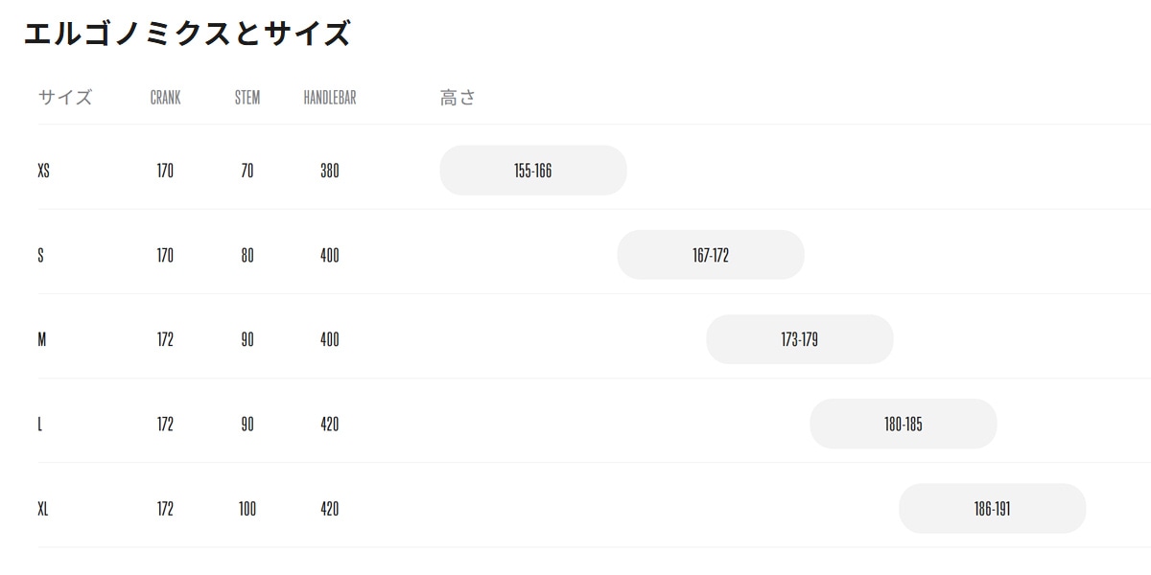The image size is (1151, 575).
Task: Click the STEM column header
Action: click(247, 98)
